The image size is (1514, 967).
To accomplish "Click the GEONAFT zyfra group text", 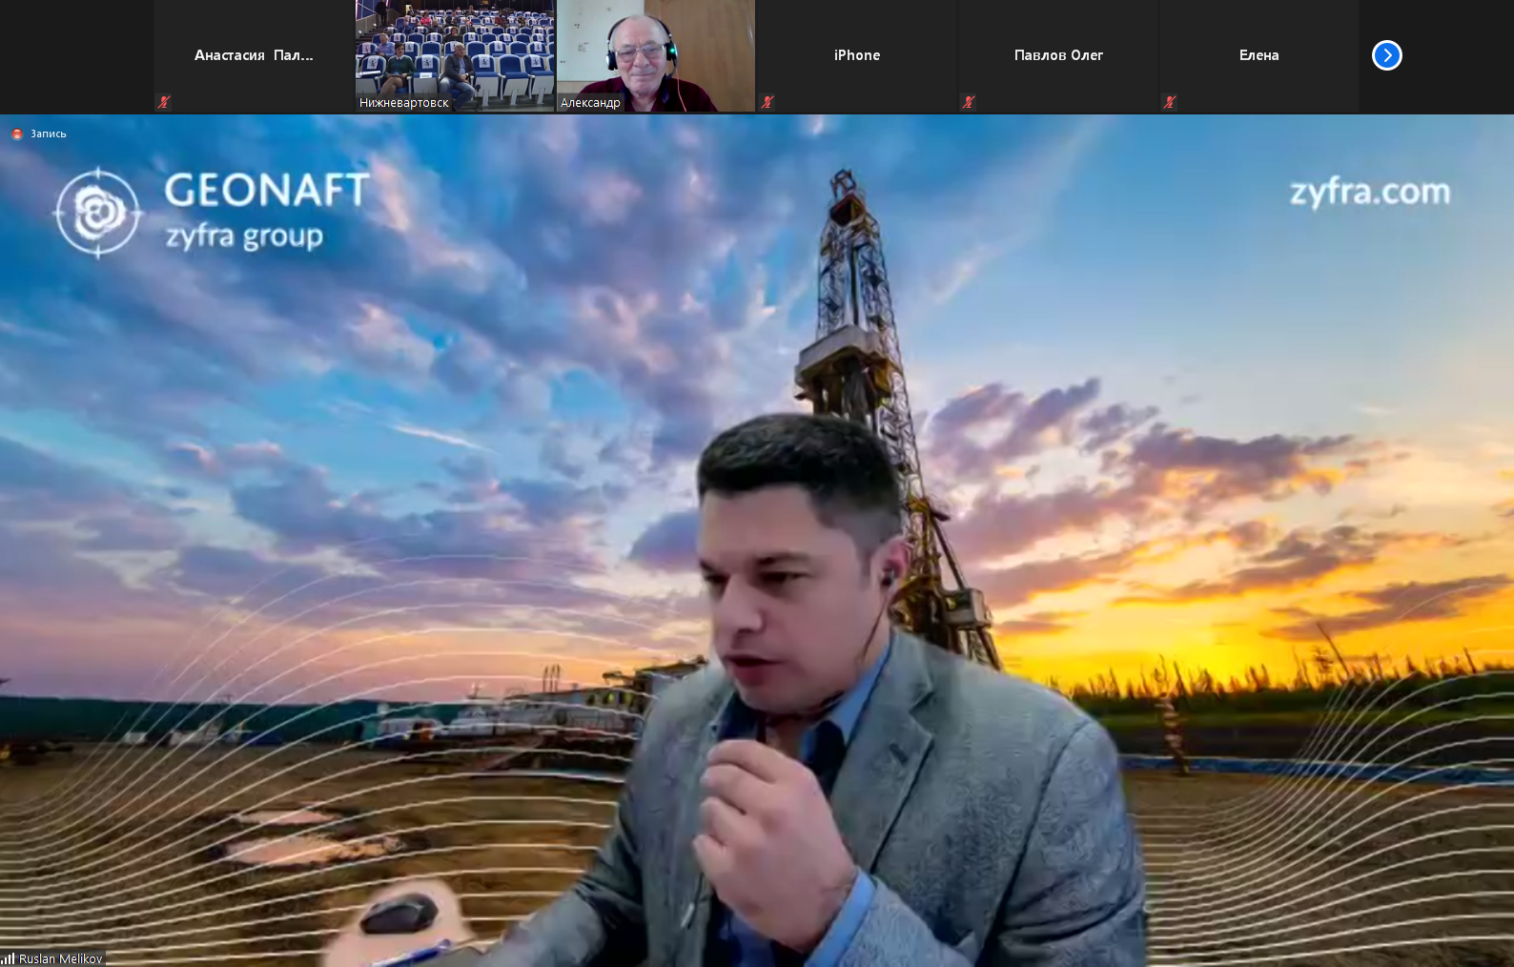I will click(265, 211).
